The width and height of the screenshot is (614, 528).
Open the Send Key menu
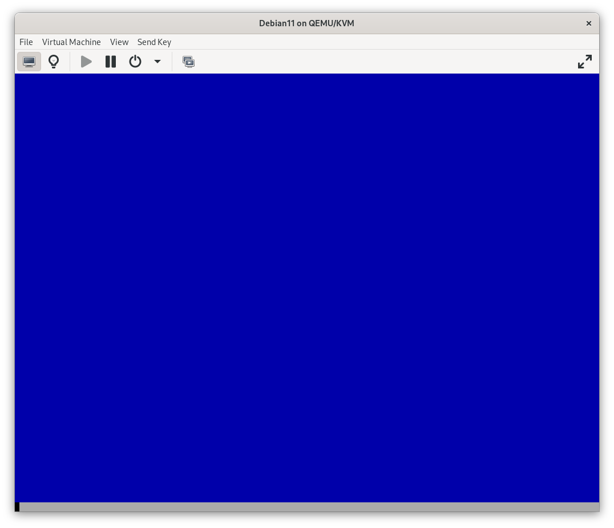pyautogui.click(x=154, y=42)
